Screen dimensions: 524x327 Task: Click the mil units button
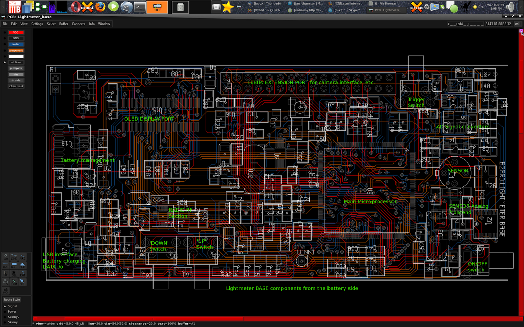coord(518,24)
